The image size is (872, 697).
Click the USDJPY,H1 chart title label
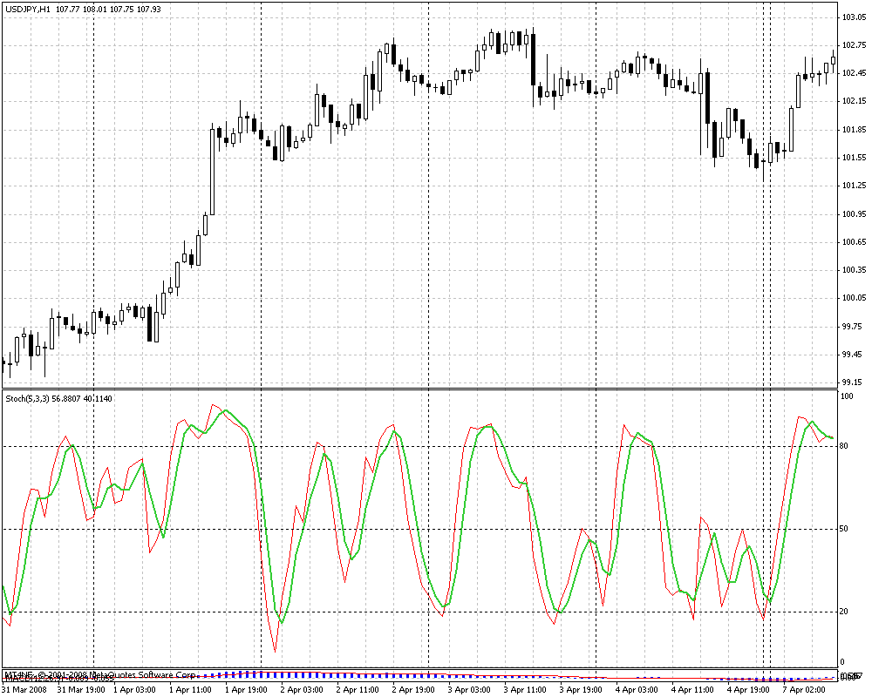point(27,9)
